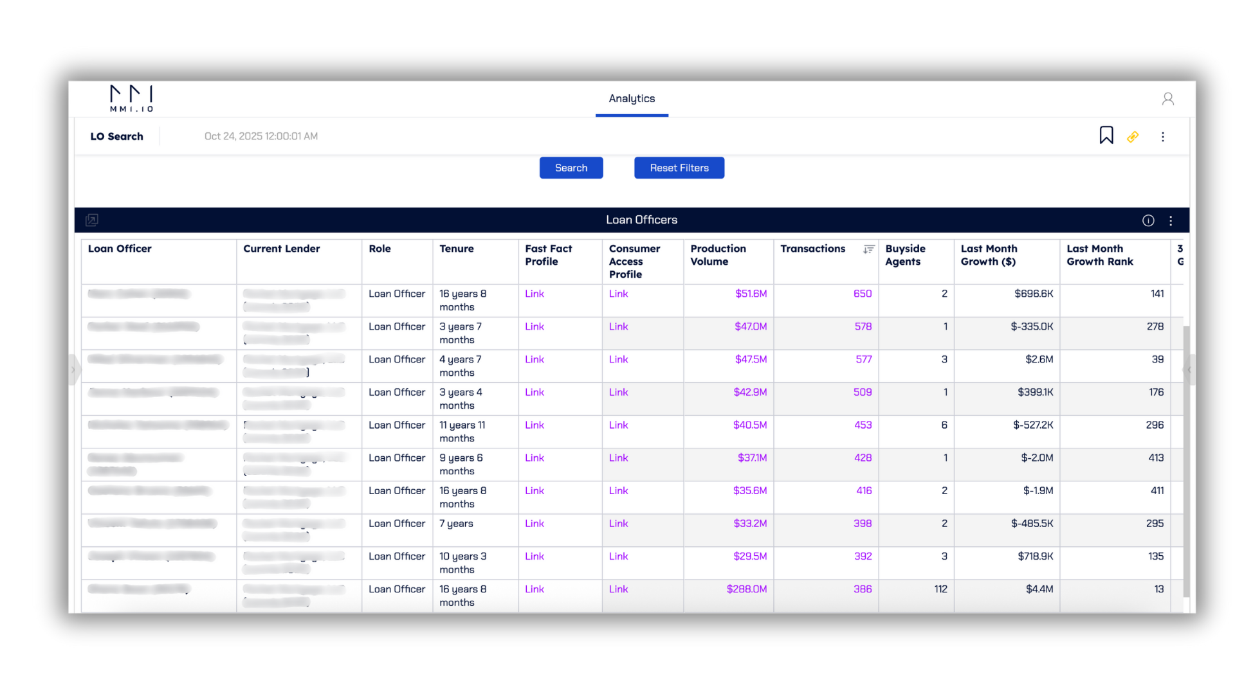Open Loan Officers panel options menu
The height and width of the screenshot is (694, 1235).
pyautogui.click(x=1171, y=220)
